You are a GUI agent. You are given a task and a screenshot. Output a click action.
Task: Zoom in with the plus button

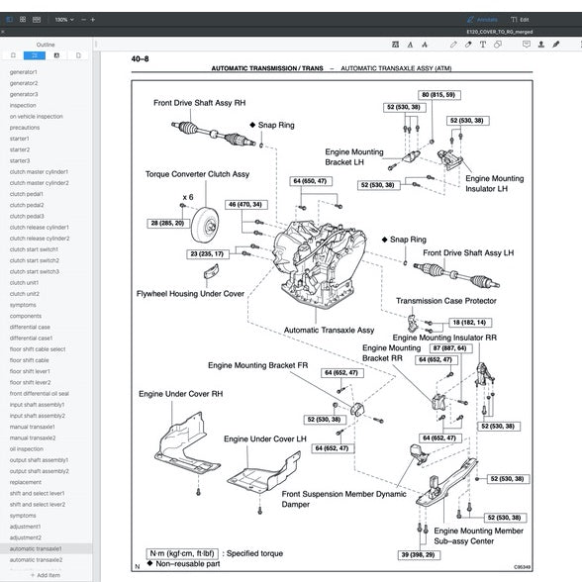click(93, 20)
